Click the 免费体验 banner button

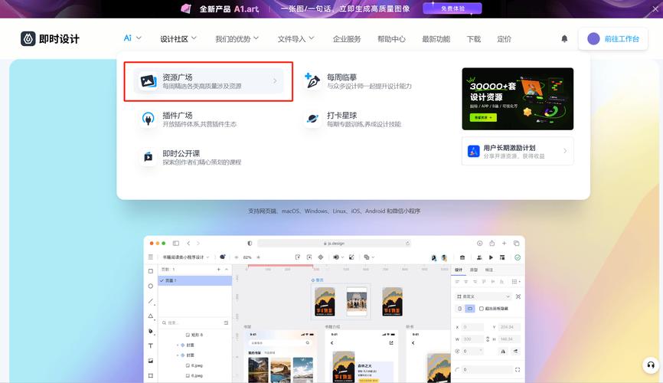[x=452, y=8]
